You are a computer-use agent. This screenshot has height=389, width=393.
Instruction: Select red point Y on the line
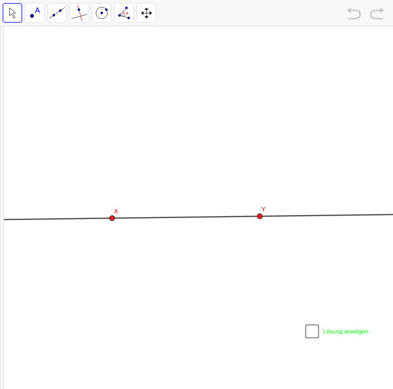tap(260, 216)
